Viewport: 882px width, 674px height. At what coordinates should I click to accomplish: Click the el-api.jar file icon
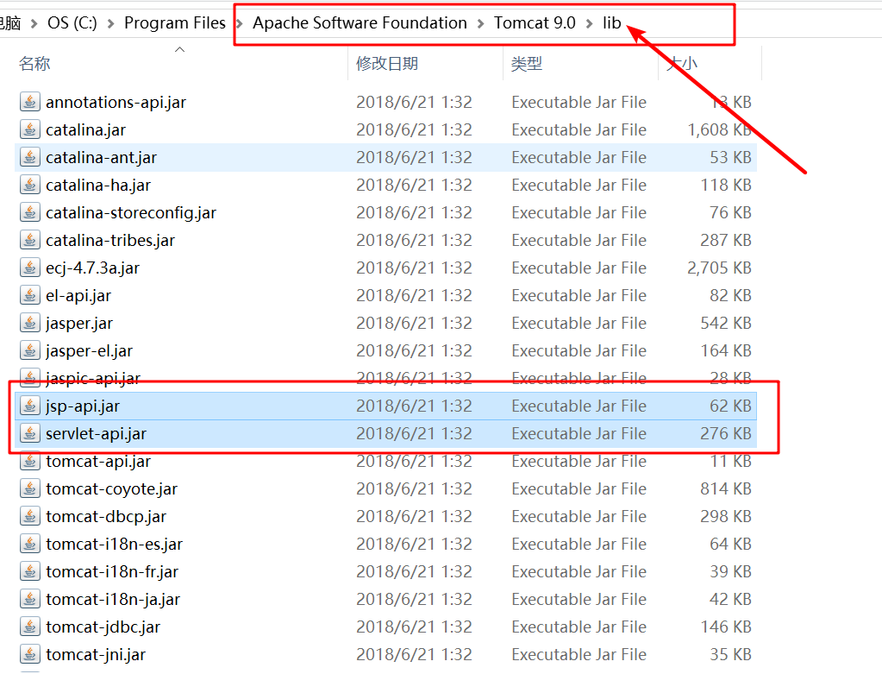(x=30, y=295)
